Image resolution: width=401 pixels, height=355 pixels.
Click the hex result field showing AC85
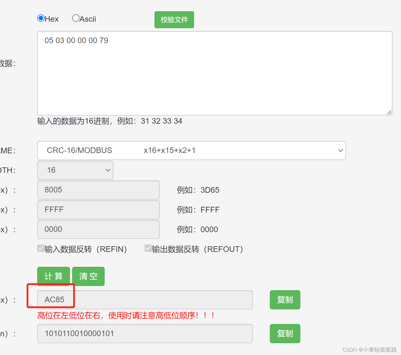coord(145,300)
